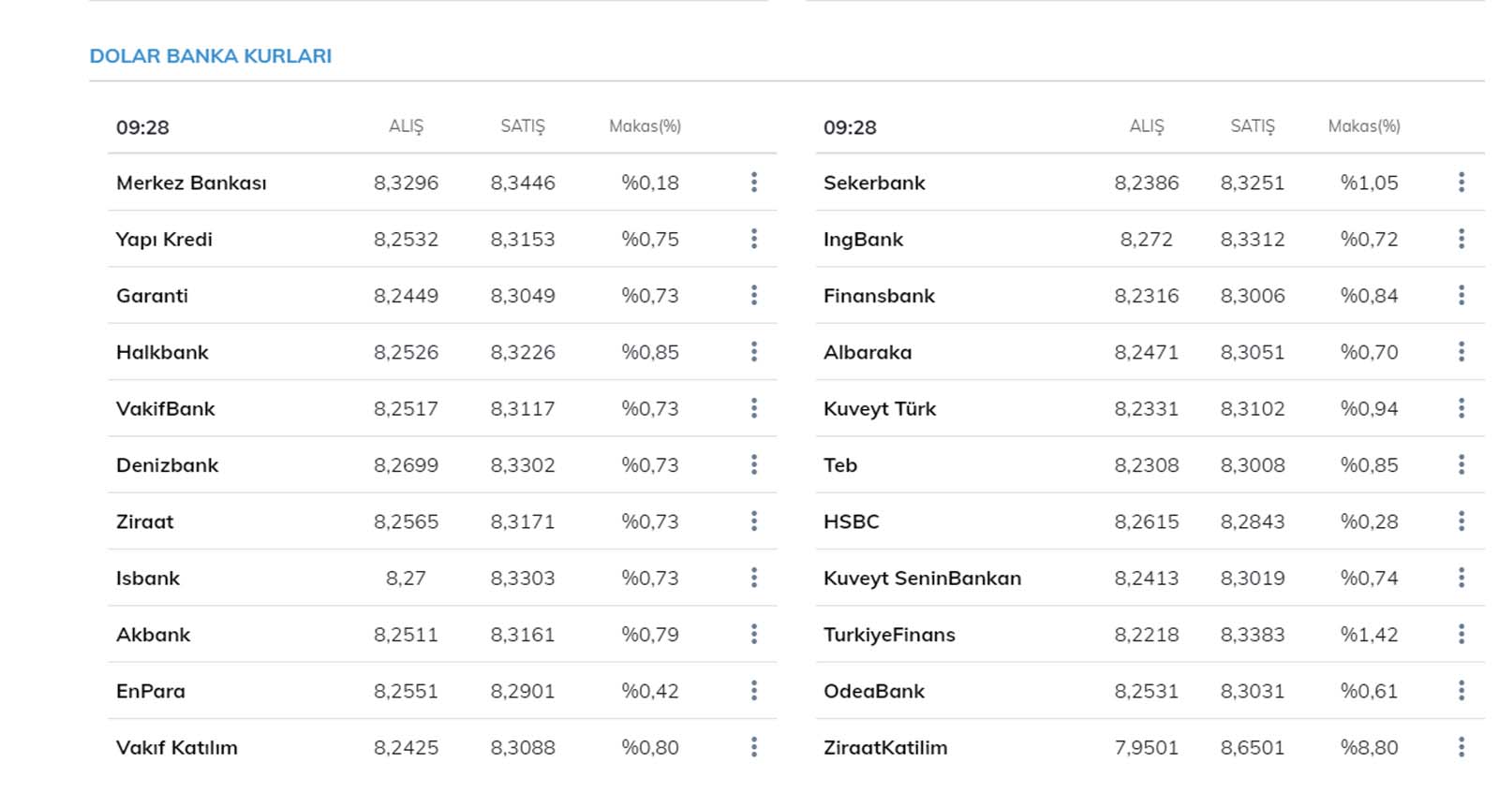
Task: Open the three-dot menu for Sekerbank
Action: (x=1461, y=183)
